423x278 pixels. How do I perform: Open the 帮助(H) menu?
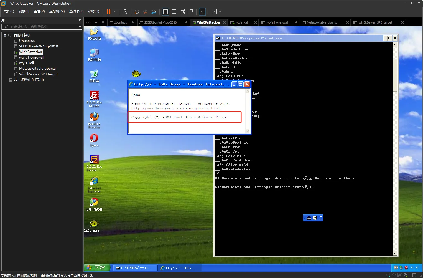point(93,11)
